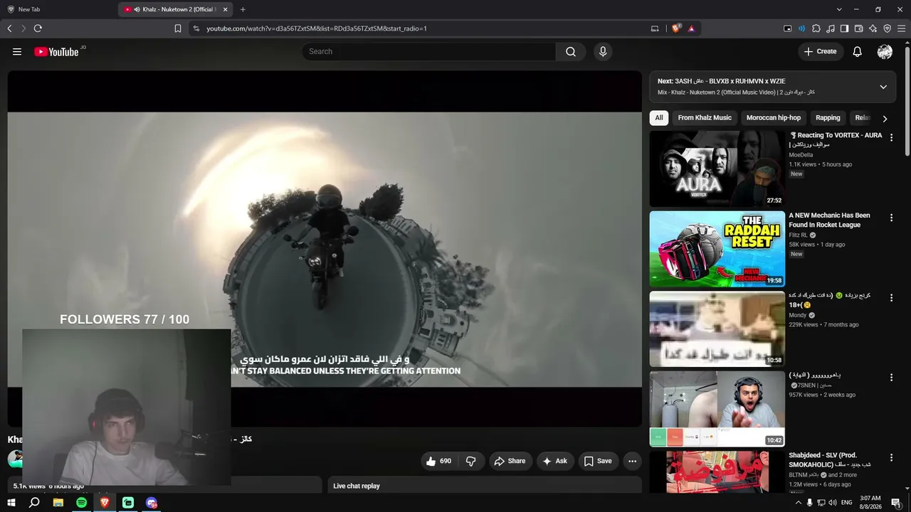Expand the Next up mix playlist
The width and height of the screenshot is (911, 512).
point(883,87)
